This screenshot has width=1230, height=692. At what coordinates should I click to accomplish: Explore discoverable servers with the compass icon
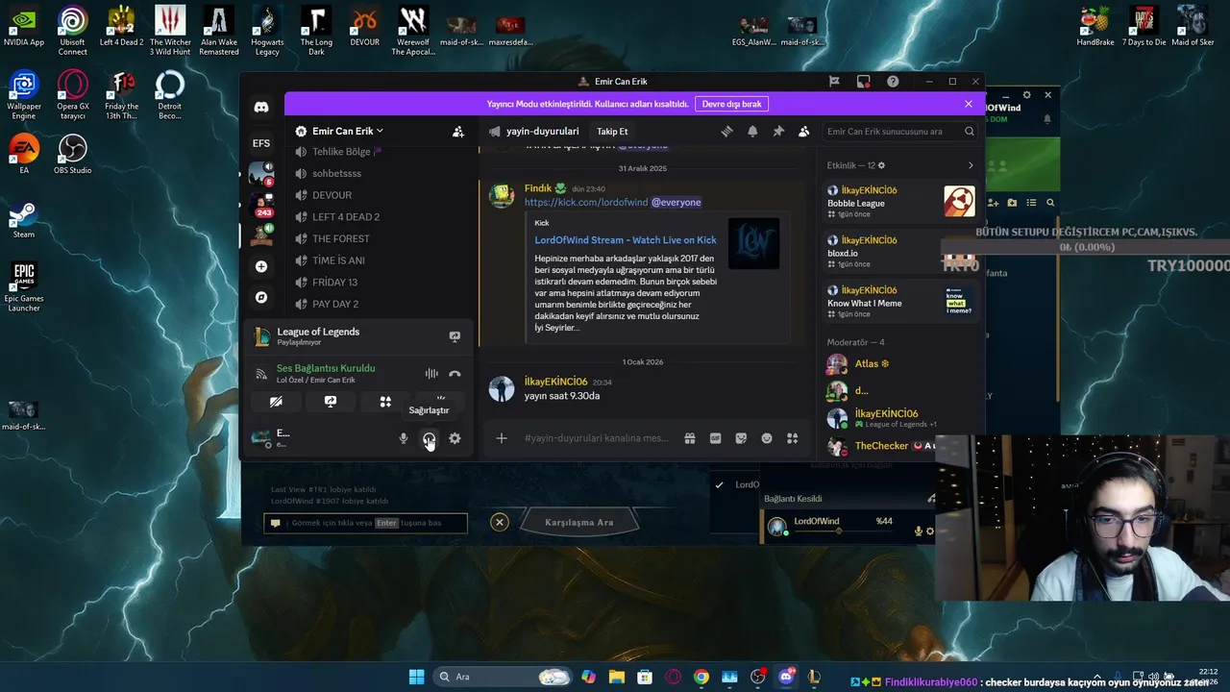click(x=261, y=297)
